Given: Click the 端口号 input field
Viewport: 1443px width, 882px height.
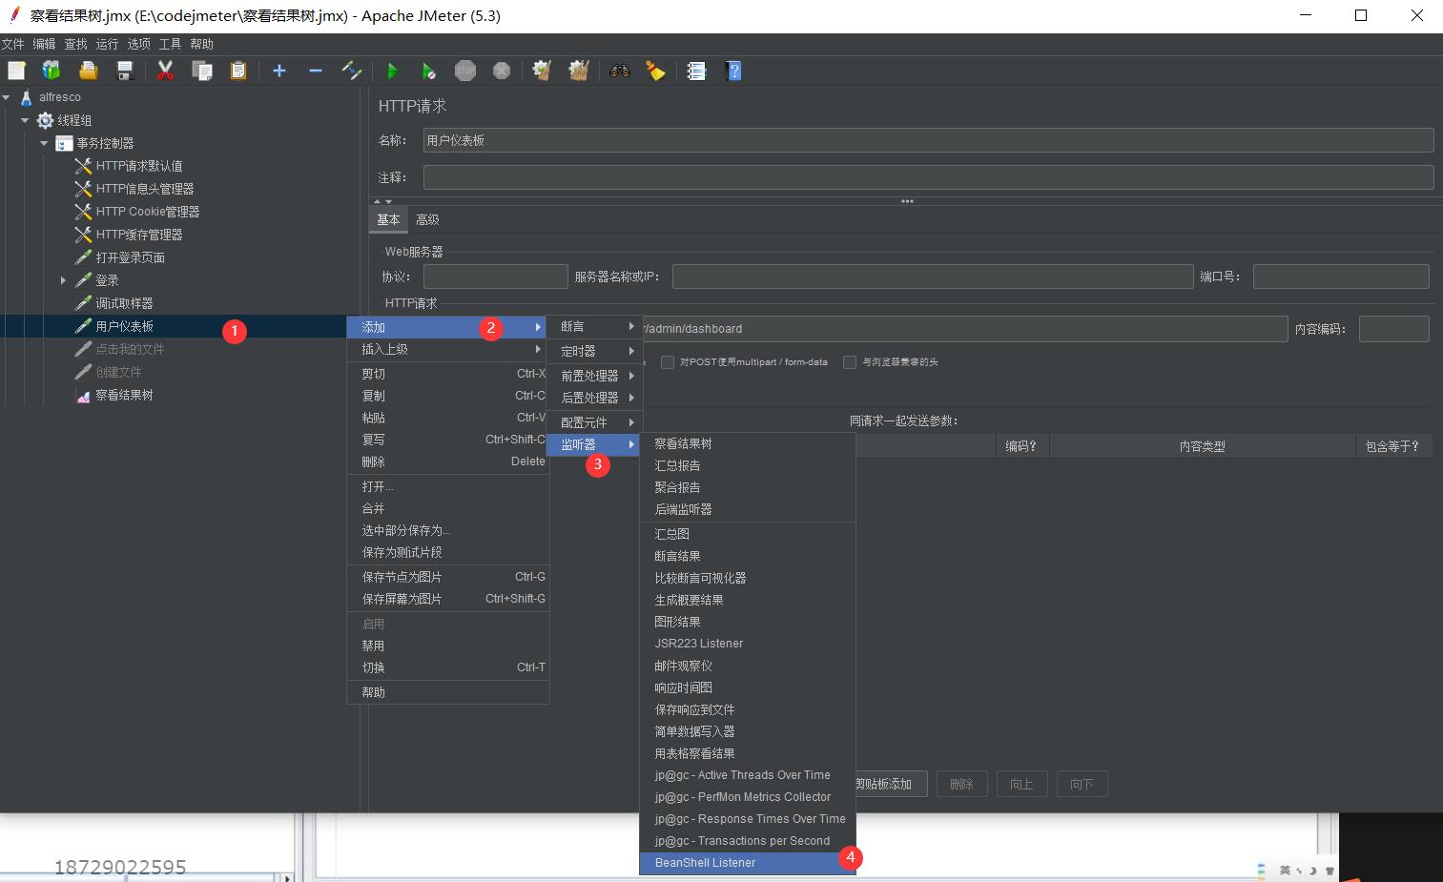Looking at the screenshot, I should coord(1341,277).
